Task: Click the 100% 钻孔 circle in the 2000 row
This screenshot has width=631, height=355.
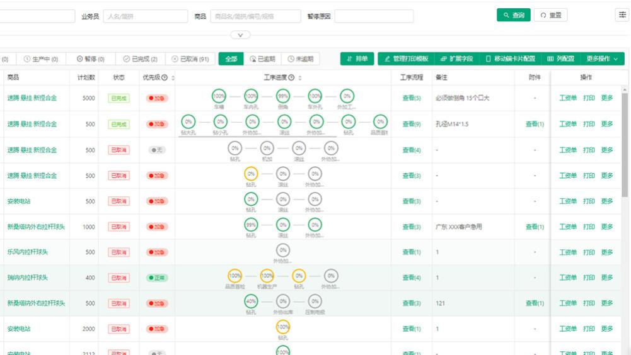Action: click(x=283, y=327)
